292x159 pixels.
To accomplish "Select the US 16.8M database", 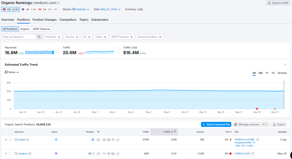I will click(11, 9).
